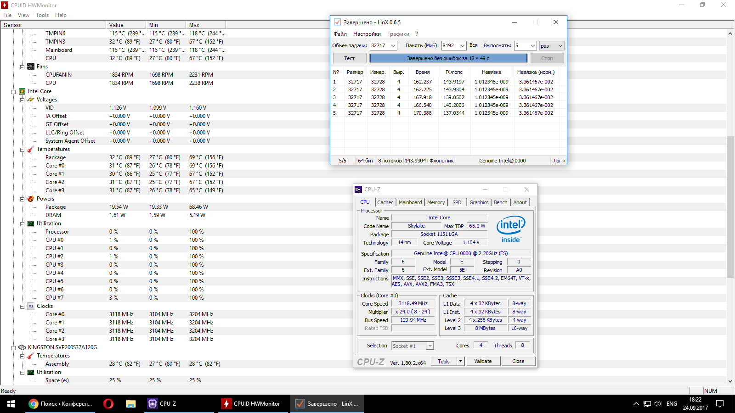Switch to CPU-Z via taskbar button
The height and width of the screenshot is (413, 735).
pos(179,404)
